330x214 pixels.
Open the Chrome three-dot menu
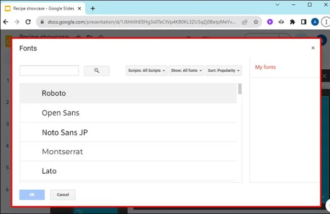point(326,22)
